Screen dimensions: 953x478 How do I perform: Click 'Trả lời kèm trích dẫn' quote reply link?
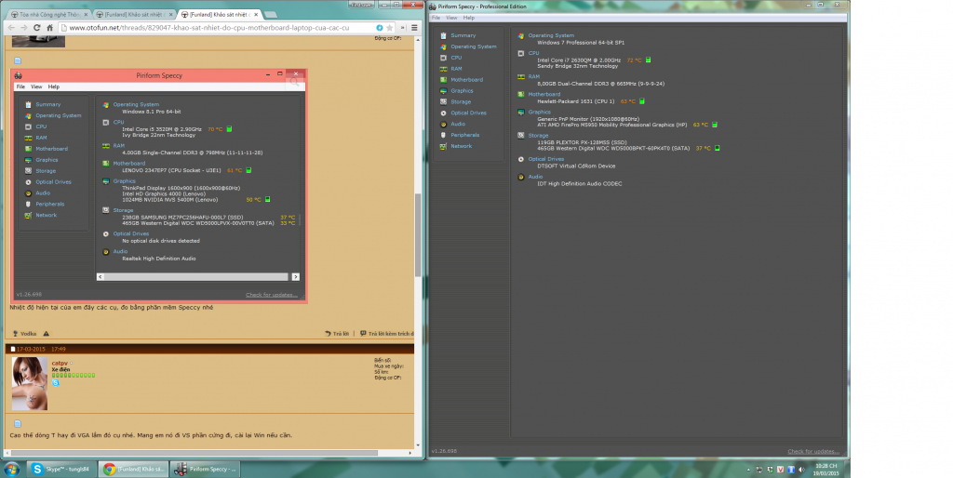click(x=386, y=334)
